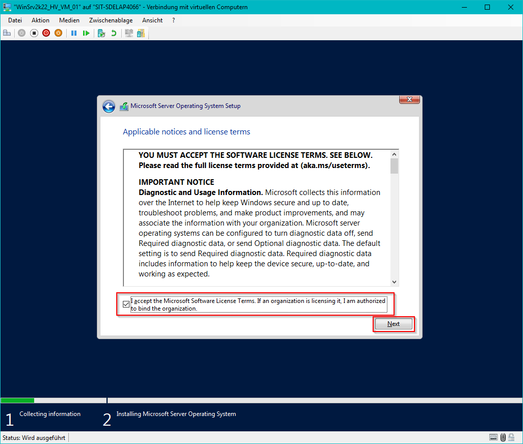The height and width of the screenshot is (444, 523).
Task: Click the mouse icon in status bar
Action: click(x=503, y=437)
